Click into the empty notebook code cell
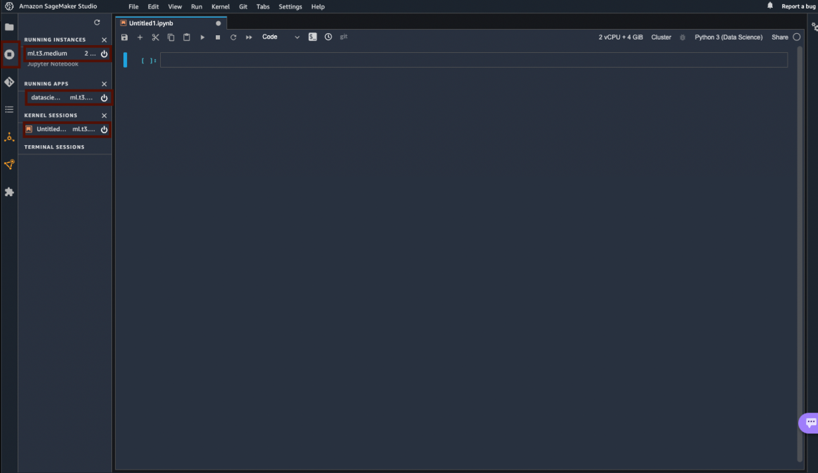The height and width of the screenshot is (473, 818). tap(472, 61)
